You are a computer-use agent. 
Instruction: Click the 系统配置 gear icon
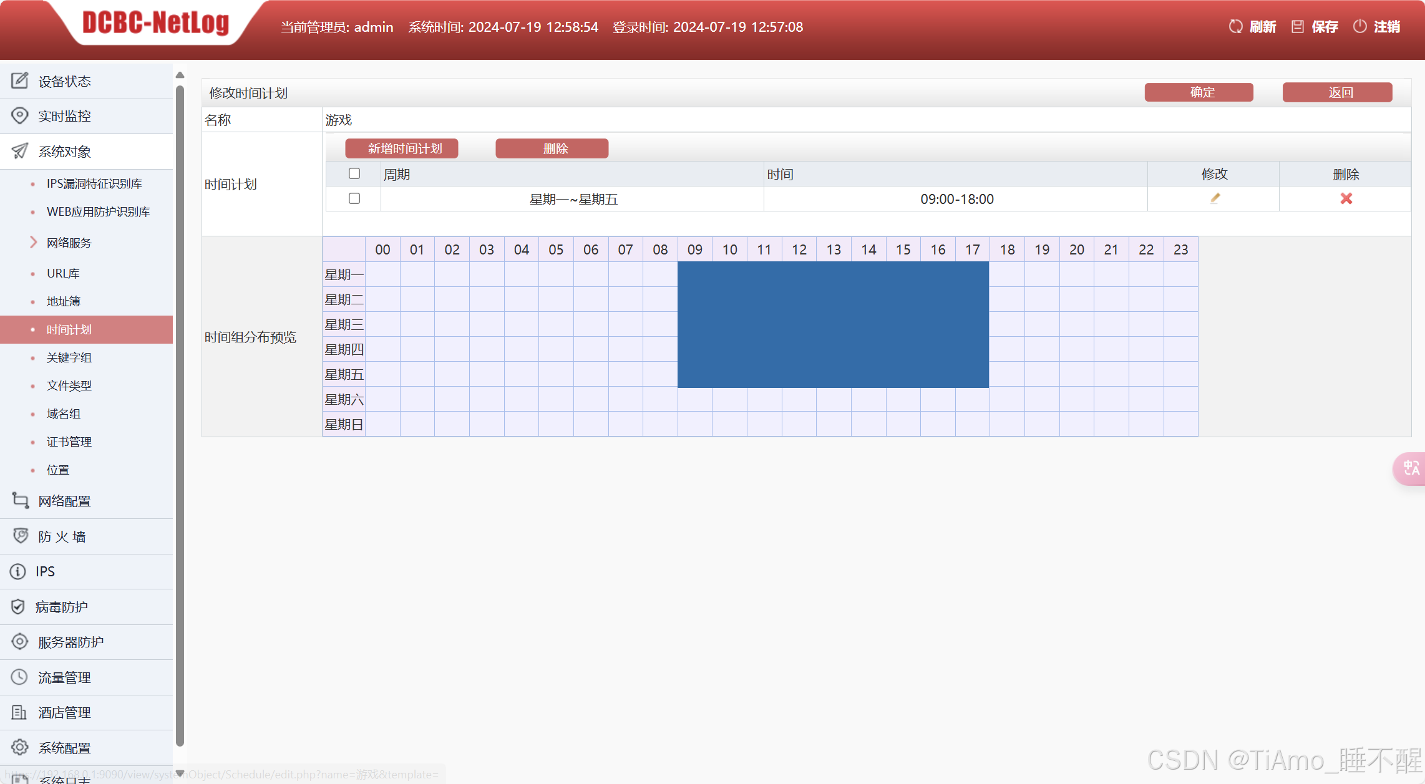coord(20,747)
